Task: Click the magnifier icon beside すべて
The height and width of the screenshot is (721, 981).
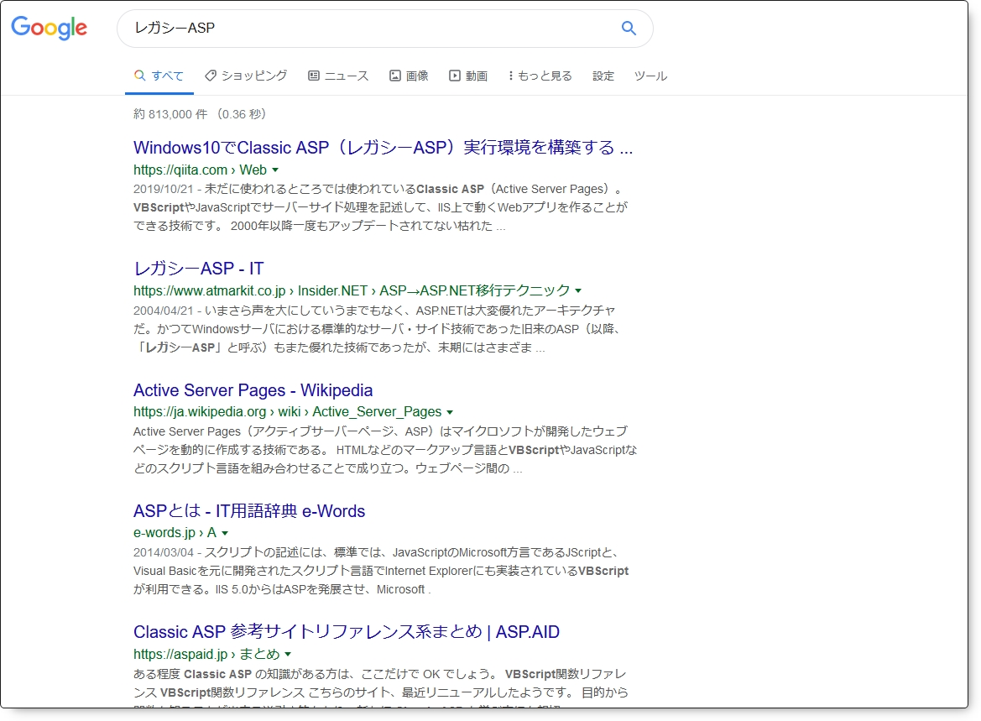Action: [139, 76]
